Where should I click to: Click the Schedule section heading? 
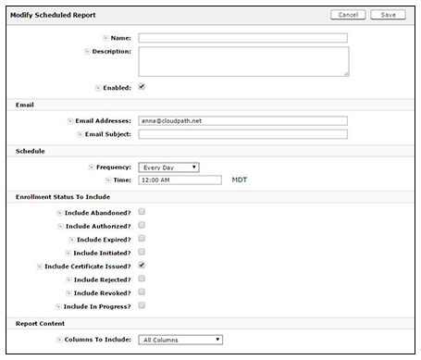(x=31, y=151)
